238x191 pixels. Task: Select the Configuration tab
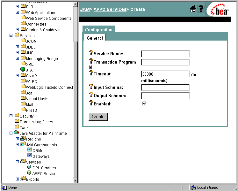coord(99,30)
